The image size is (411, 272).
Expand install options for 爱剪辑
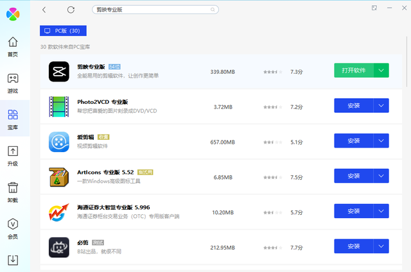(x=381, y=140)
